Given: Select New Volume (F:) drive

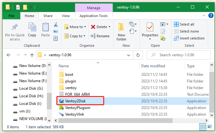Looking at the screenshot, I should pyautogui.click(x=30, y=81).
